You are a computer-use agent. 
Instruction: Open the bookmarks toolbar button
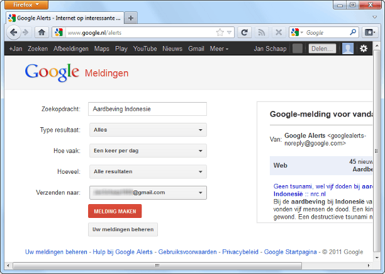370,32
